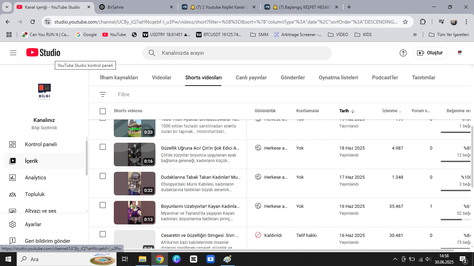Toggle the select-all header checkbox
474x266 pixels.
coord(103,111)
